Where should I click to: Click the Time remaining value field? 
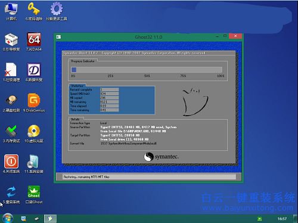coord(109,110)
